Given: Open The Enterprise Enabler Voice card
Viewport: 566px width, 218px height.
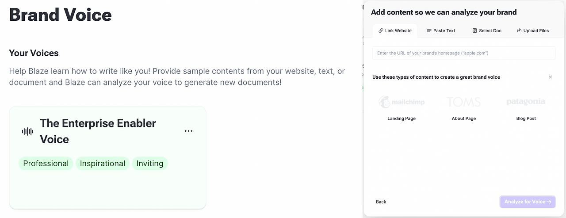Looking at the screenshot, I should click(x=98, y=131).
